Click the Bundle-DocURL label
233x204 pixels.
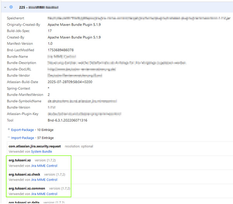point(19,69)
